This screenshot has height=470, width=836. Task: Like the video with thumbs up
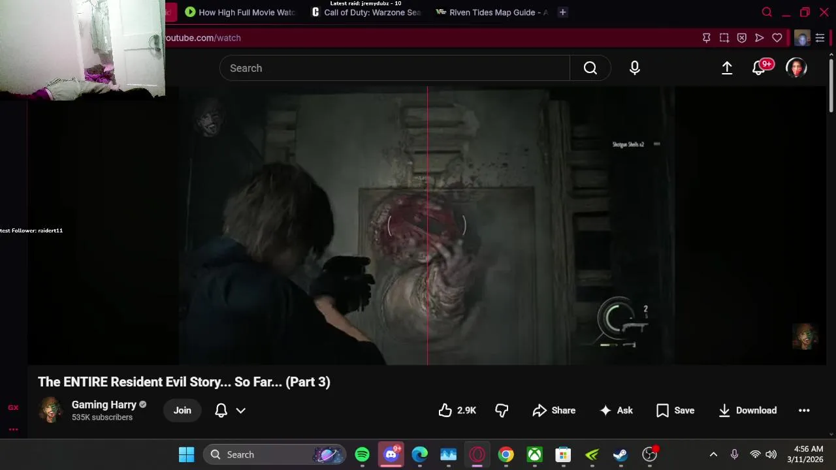(x=457, y=411)
